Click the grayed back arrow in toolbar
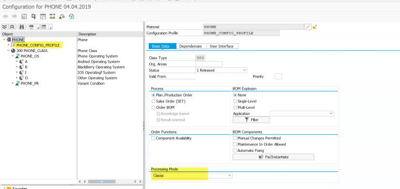 pos(6,17)
